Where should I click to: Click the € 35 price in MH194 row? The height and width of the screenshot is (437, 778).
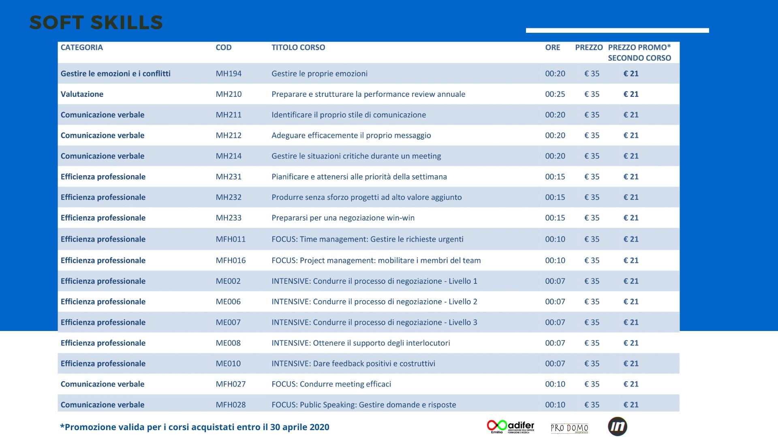click(592, 74)
